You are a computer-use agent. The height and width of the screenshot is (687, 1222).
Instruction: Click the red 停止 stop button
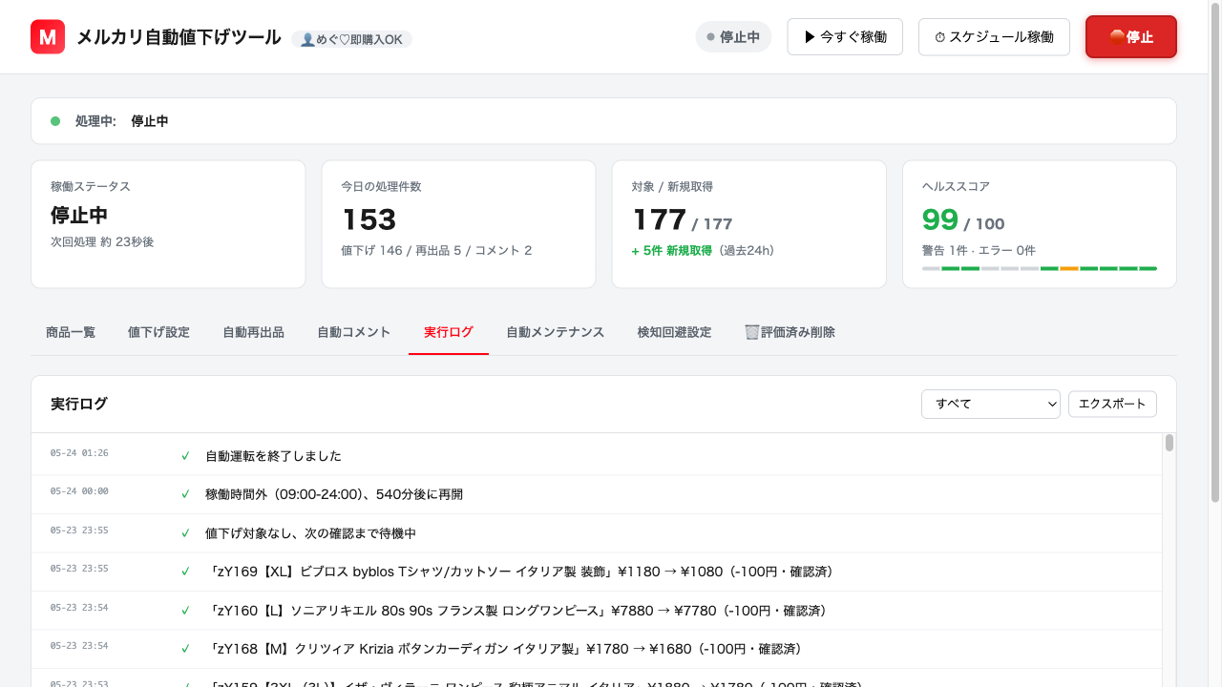pyautogui.click(x=1131, y=37)
